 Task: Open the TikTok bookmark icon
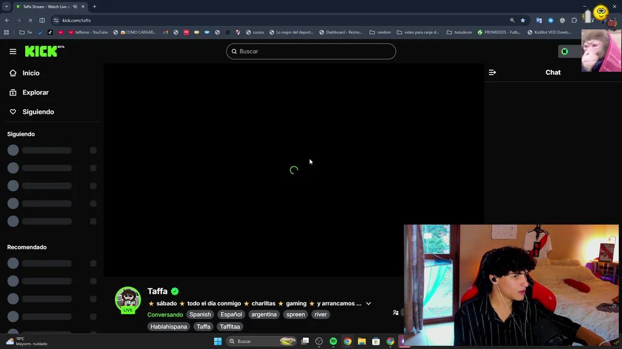click(x=50, y=32)
